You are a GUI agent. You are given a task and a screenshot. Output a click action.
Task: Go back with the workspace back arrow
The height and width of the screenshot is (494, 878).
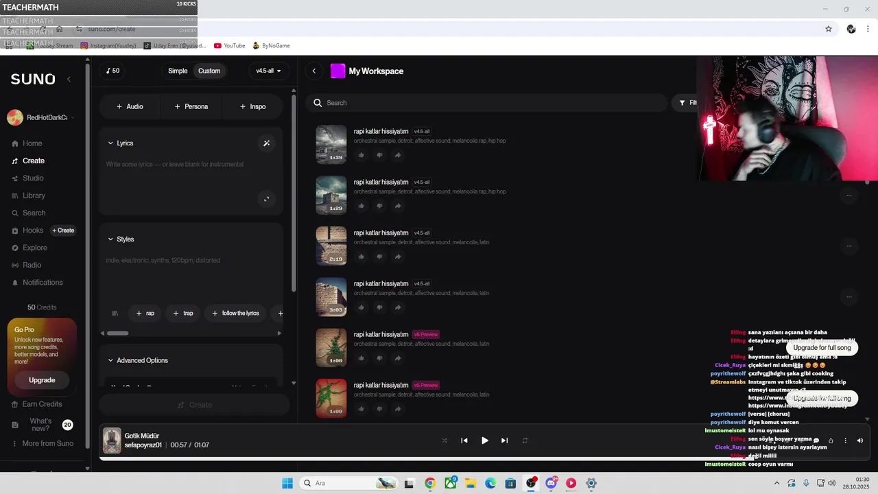pyautogui.click(x=314, y=71)
